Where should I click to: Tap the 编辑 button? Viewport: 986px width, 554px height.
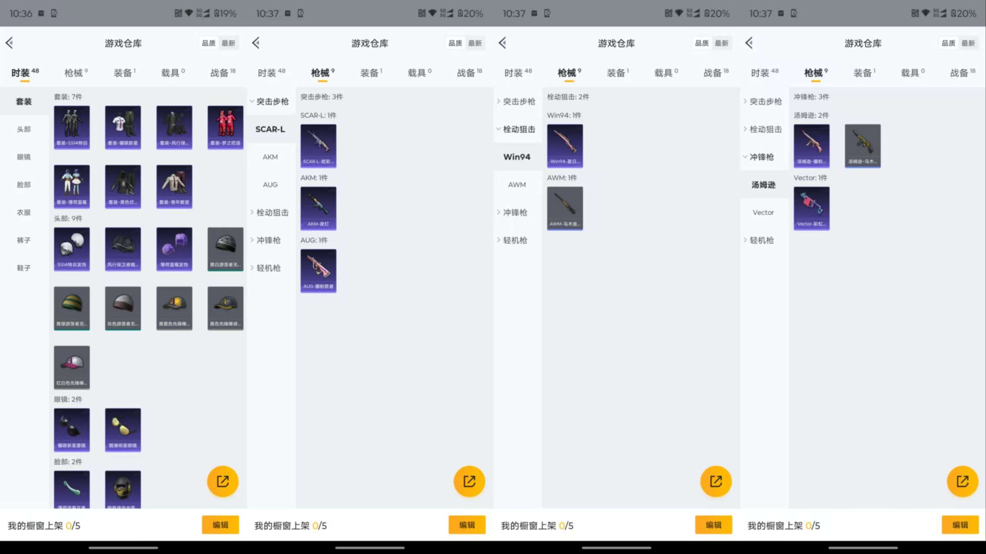click(x=221, y=525)
